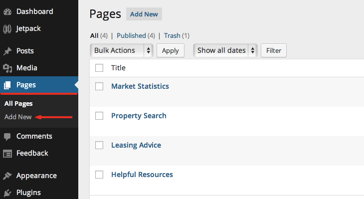Open the Bulk Actions dropdown
364x199 pixels.
pos(122,50)
